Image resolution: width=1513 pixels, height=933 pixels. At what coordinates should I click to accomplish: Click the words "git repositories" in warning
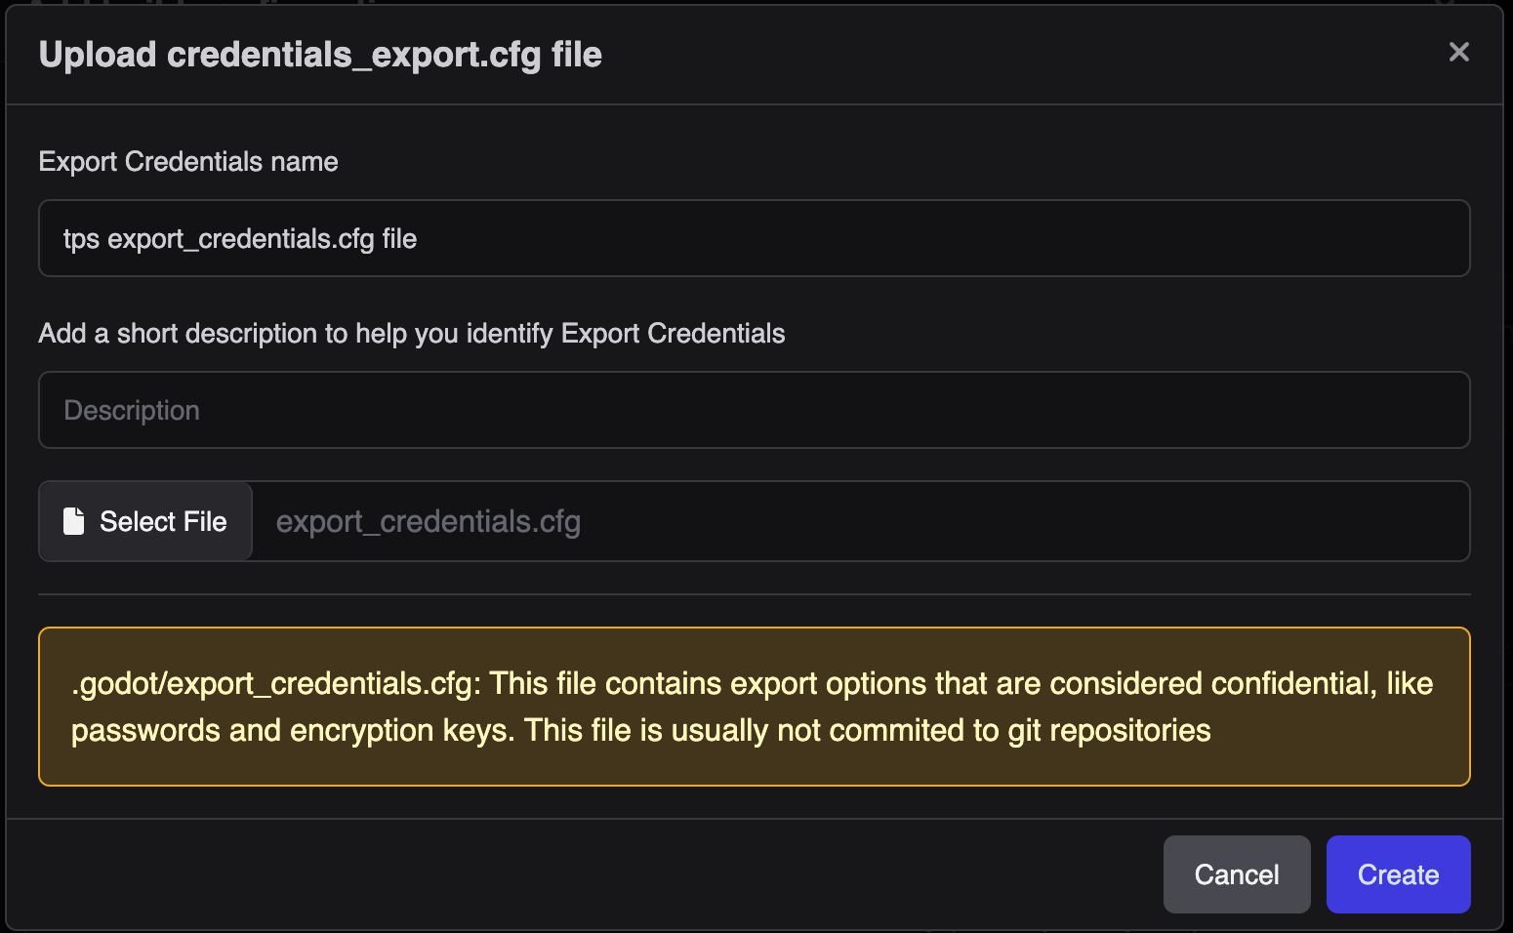[1109, 730]
